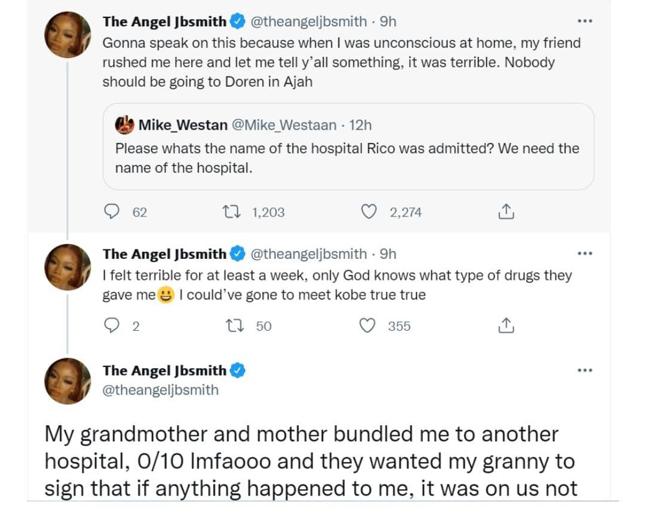Click the @theangeljbsmith handle in first tweet
The width and height of the screenshot is (646, 519).
point(308,22)
